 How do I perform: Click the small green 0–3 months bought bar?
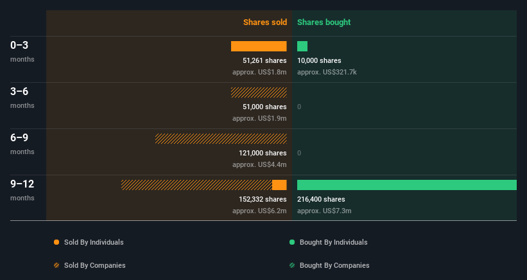pyautogui.click(x=302, y=46)
